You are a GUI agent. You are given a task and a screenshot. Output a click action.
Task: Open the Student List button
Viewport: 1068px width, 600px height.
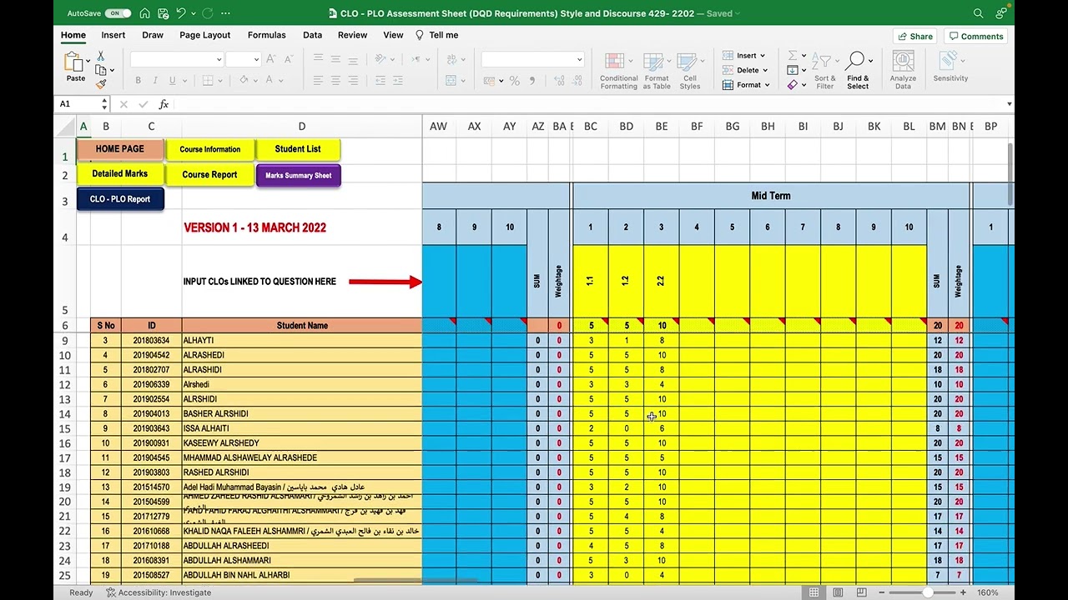pos(298,149)
